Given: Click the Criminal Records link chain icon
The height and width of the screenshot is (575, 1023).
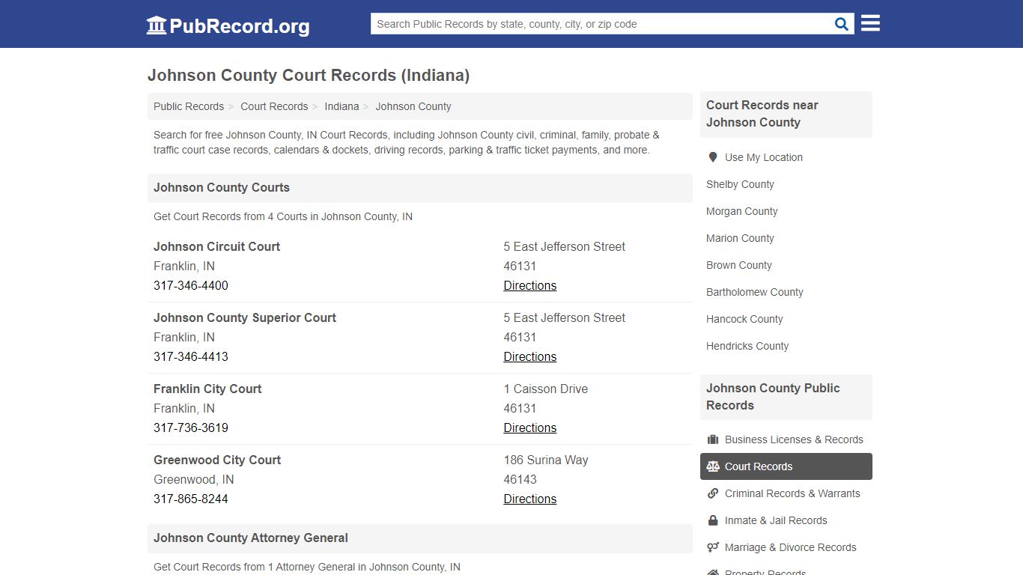Looking at the screenshot, I should 713,493.
